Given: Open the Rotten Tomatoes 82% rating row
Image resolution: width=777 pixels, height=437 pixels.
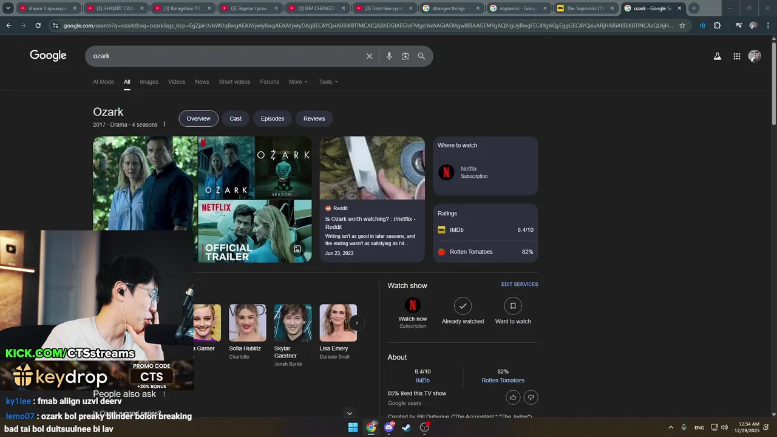Looking at the screenshot, I should (486, 252).
